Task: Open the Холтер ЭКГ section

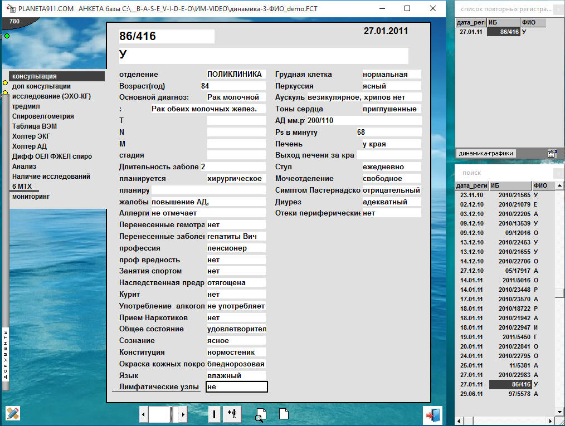Action: coord(31,136)
